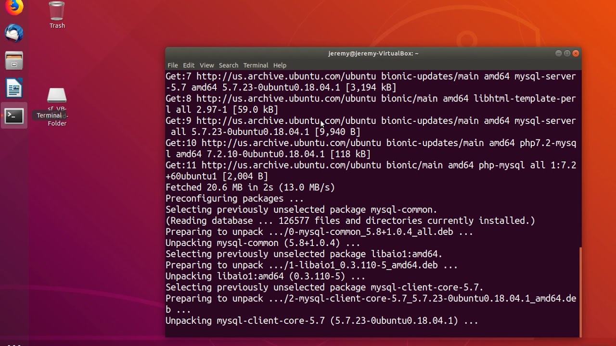The image size is (616, 346).
Task: Click 'Preparing to unpack .../1-libaio1' line
Action: (312, 265)
